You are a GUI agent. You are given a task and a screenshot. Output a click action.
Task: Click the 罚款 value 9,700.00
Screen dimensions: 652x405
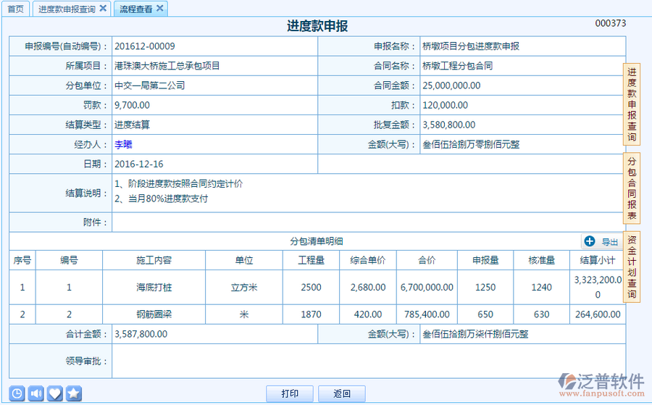(133, 105)
